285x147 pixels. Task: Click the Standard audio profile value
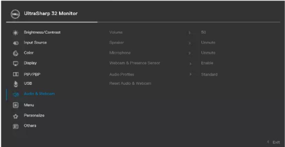(209, 75)
